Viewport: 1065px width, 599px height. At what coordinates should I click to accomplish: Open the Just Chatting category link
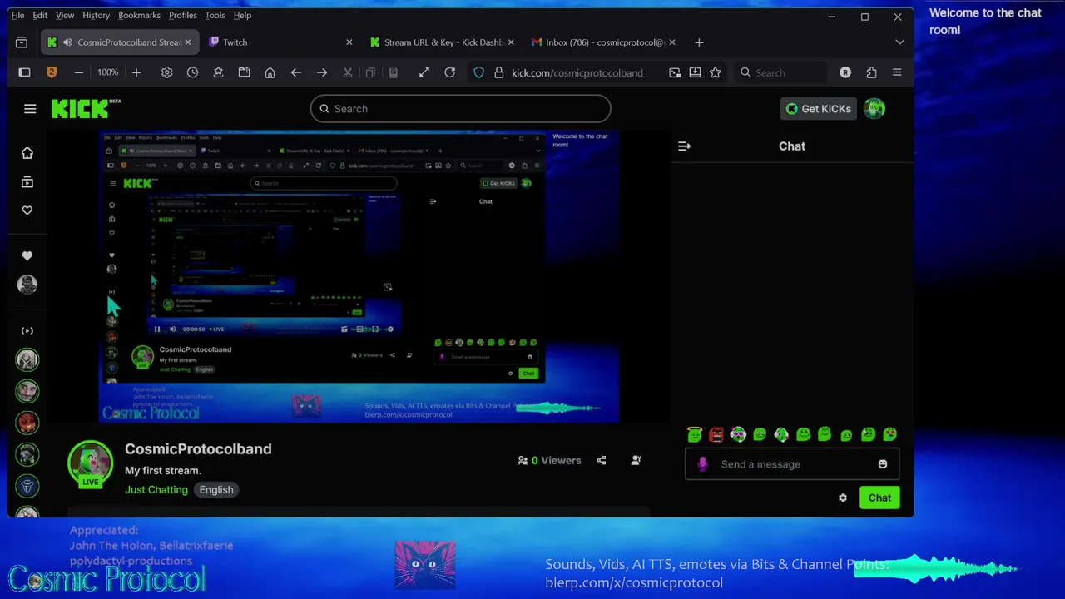156,489
